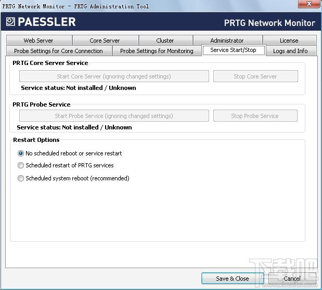Click Start Core Server button

pyautogui.click(x=114, y=76)
